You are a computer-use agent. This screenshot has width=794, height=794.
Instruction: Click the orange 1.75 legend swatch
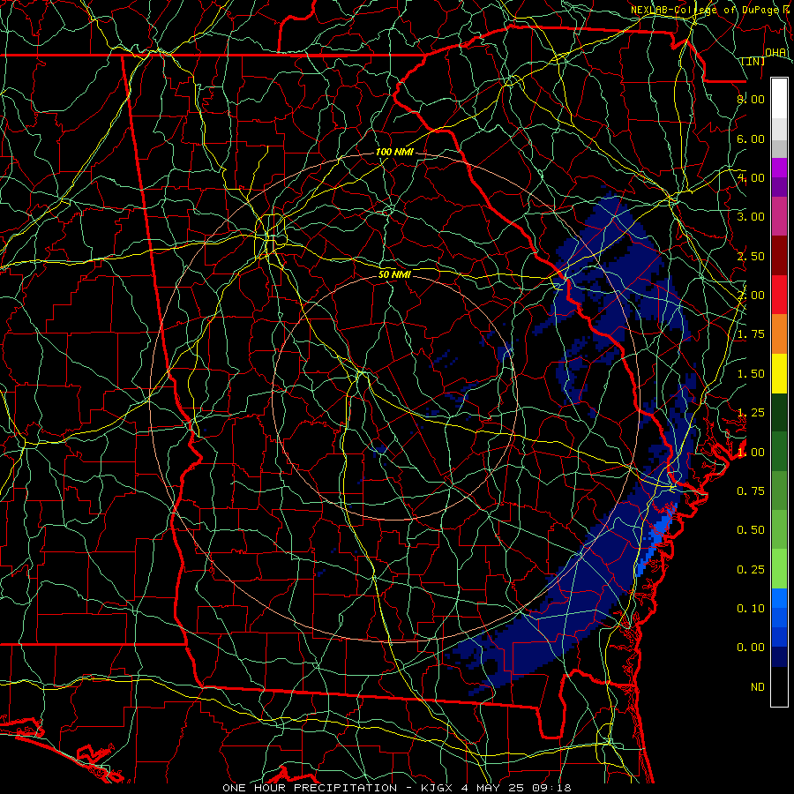(779, 333)
